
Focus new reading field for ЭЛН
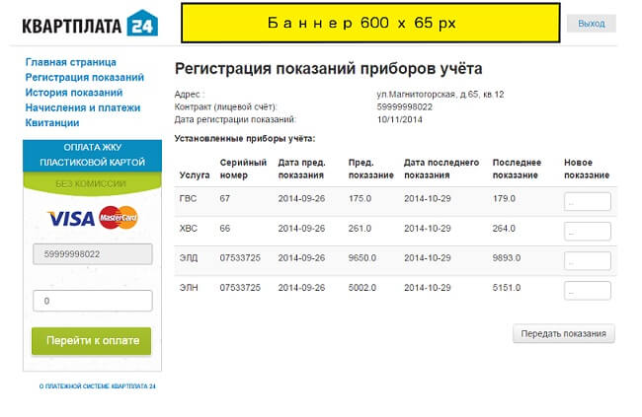[587, 291]
